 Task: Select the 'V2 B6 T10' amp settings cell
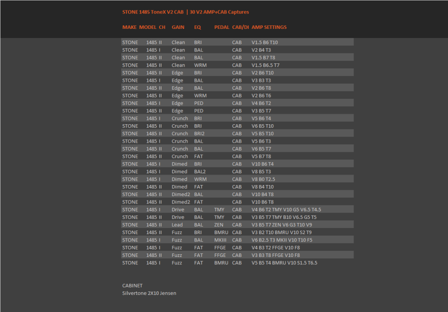262,73
